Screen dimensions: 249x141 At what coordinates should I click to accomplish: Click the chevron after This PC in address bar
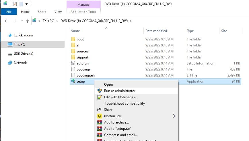coord(57,21)
